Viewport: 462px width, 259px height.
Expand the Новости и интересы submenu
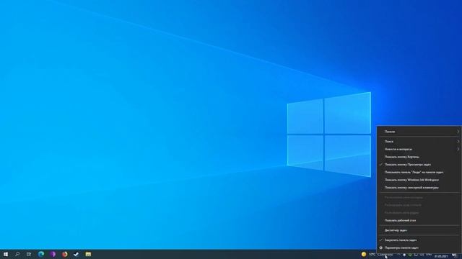[419, 149]
